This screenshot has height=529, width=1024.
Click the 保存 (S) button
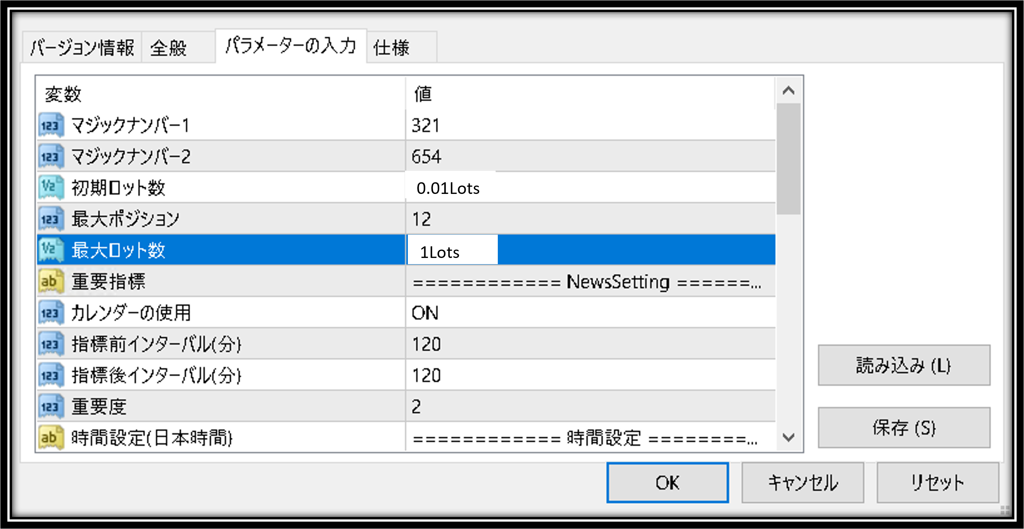pos(903,427)
